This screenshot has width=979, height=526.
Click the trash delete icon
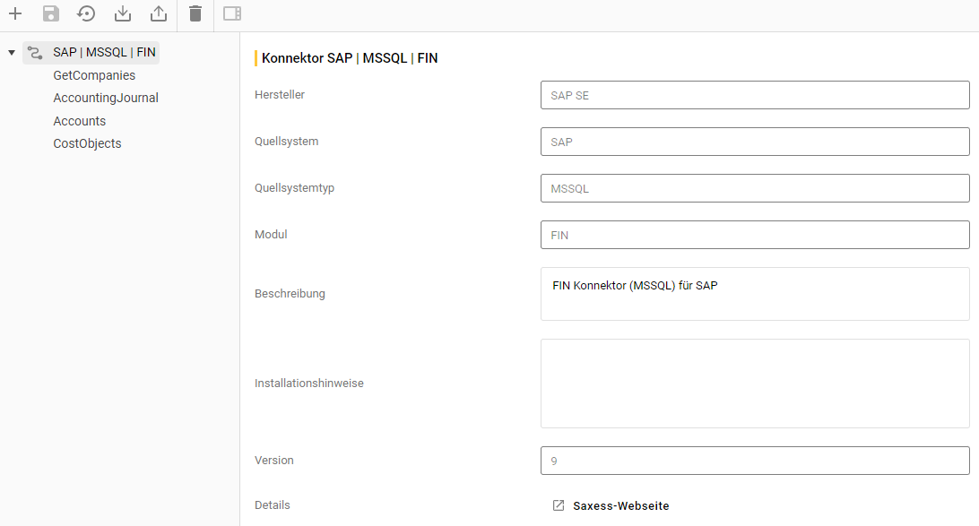click(195, 13)
